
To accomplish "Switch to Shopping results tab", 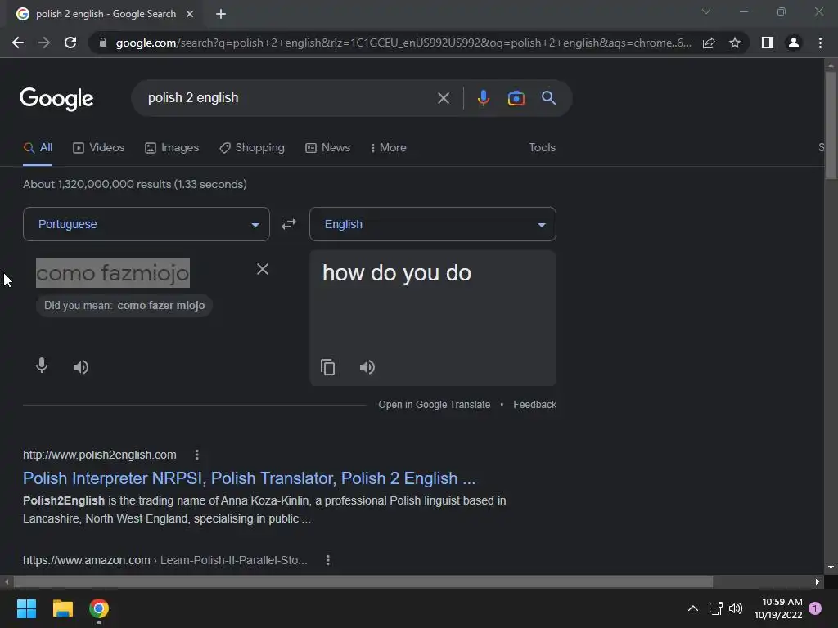I will coord(252,148).
